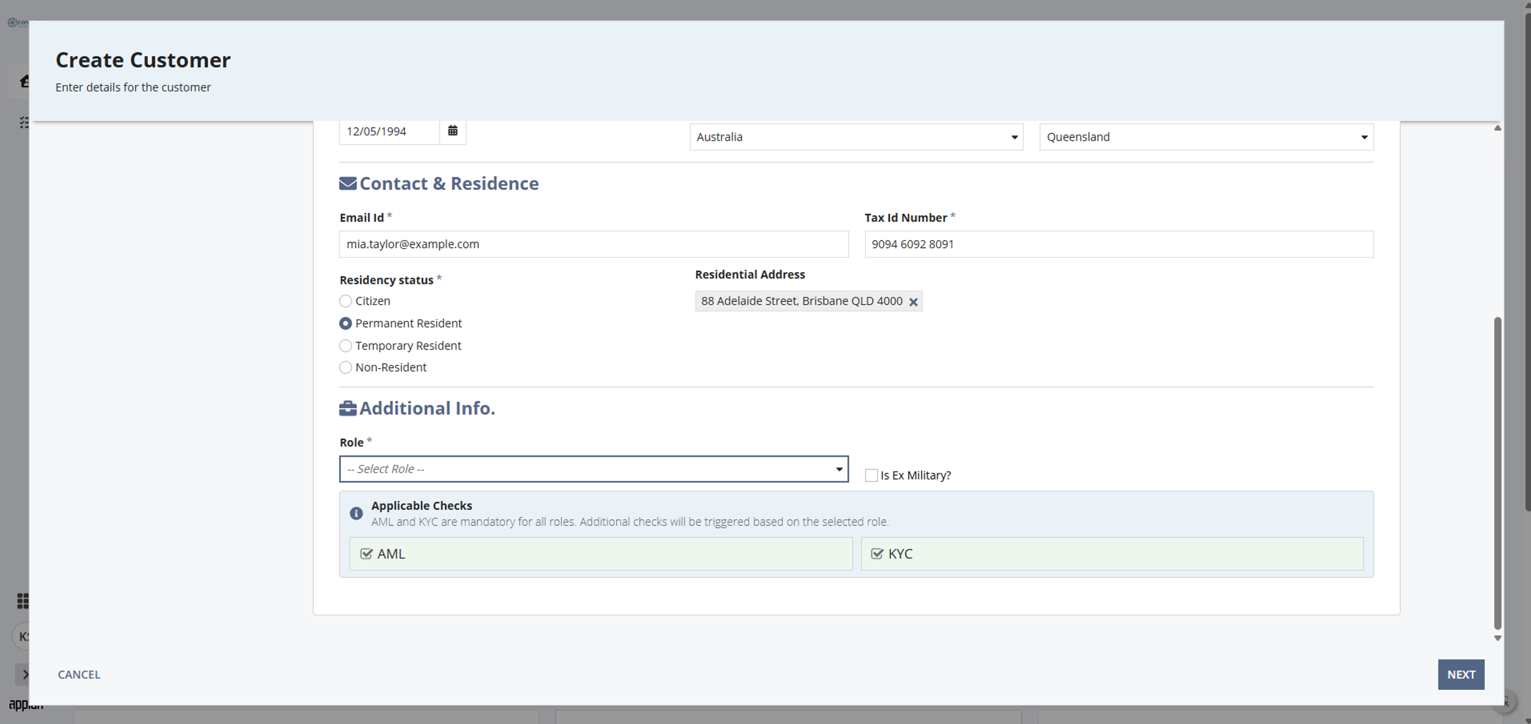Click the Contact & Residence heading
1531x724 pixels.
[x=449, y=184]
